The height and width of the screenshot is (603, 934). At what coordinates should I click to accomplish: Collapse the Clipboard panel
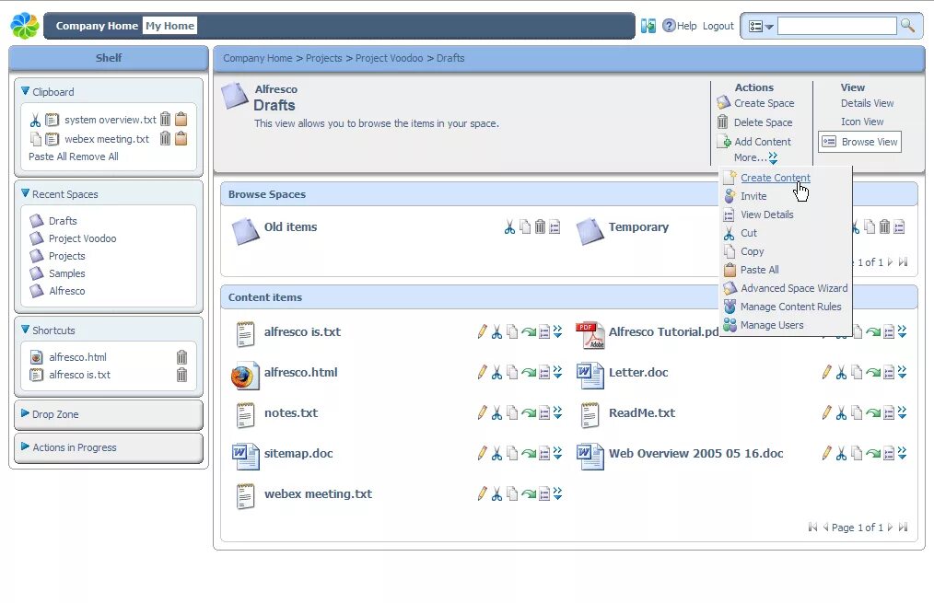pos(25,91)
